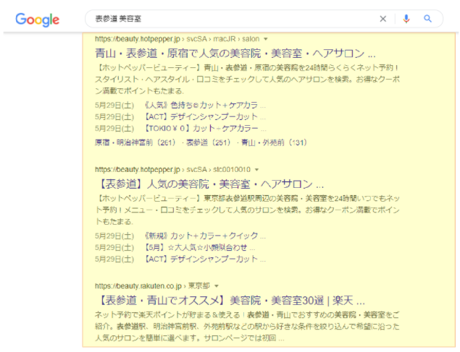460x352 pixels.
Task: Open result 青山・表参道・原宿で人気の美容院
Action: (x=235, y=53)
